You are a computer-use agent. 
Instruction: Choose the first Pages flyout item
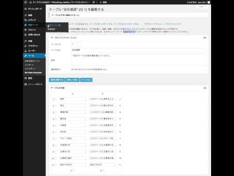point(54,25)
